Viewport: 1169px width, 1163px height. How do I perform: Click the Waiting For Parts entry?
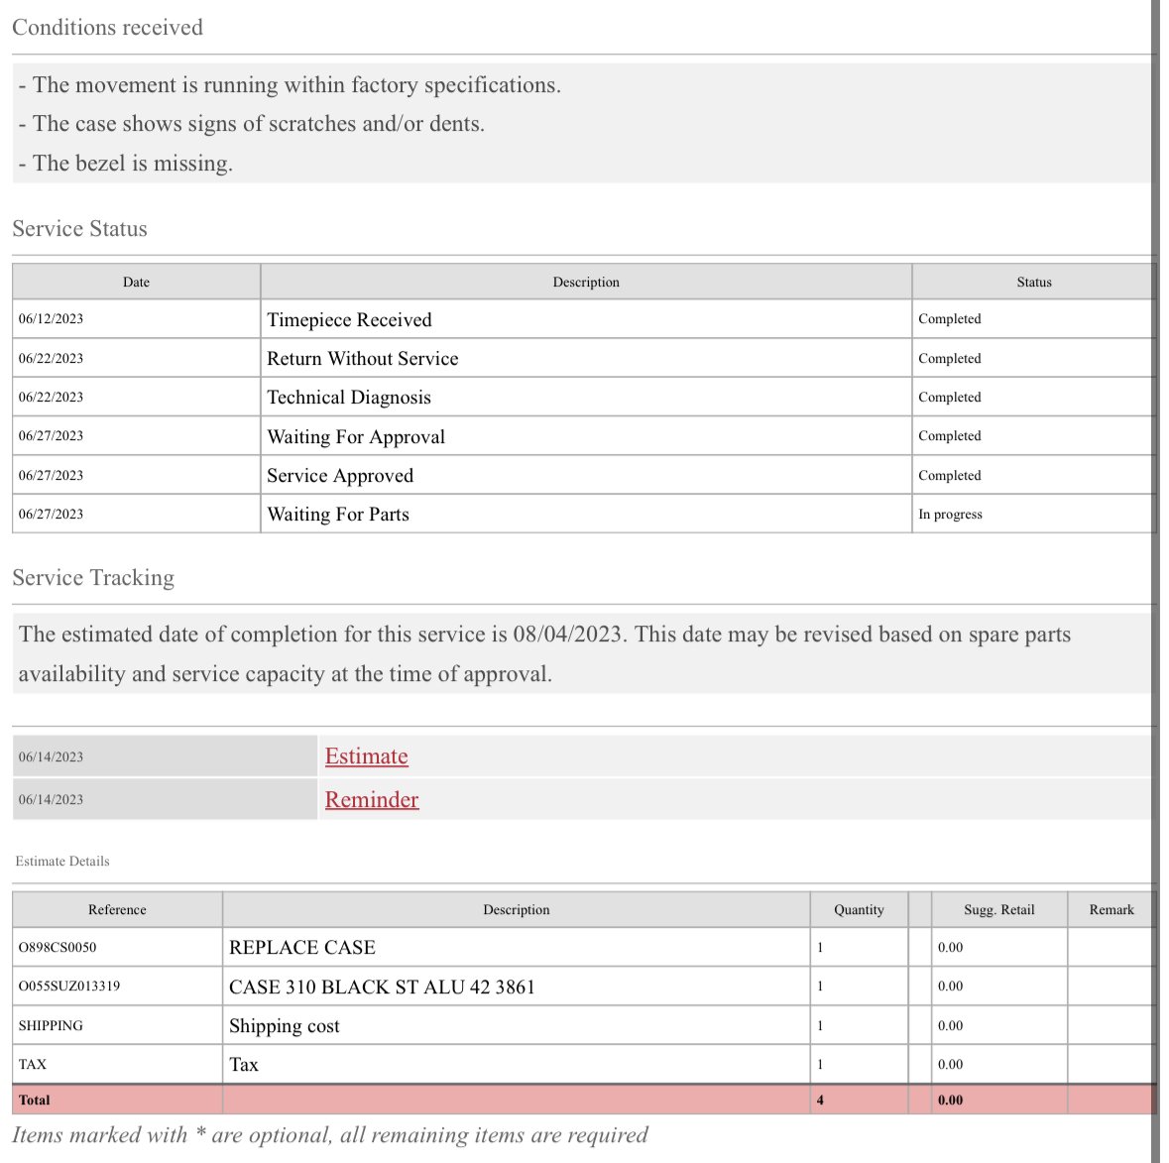click(x=337, y=515)
